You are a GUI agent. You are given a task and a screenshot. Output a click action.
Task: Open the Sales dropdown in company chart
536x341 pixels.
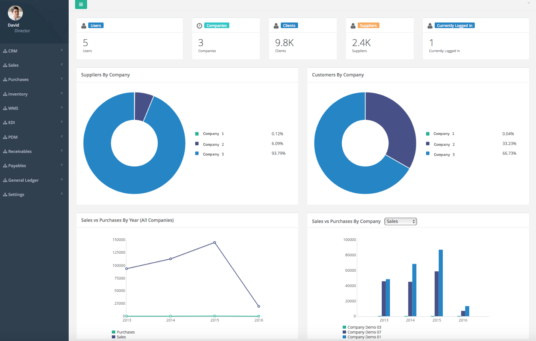[x=400, y=221]
